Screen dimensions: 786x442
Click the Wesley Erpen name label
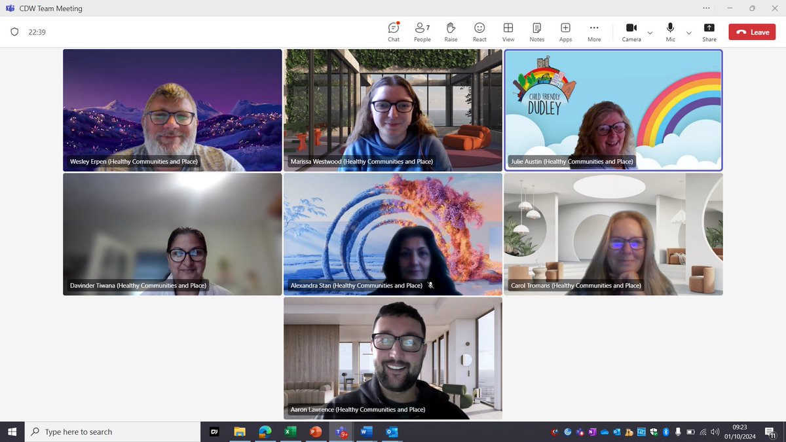pyautogui.click(x=134, y=161)
